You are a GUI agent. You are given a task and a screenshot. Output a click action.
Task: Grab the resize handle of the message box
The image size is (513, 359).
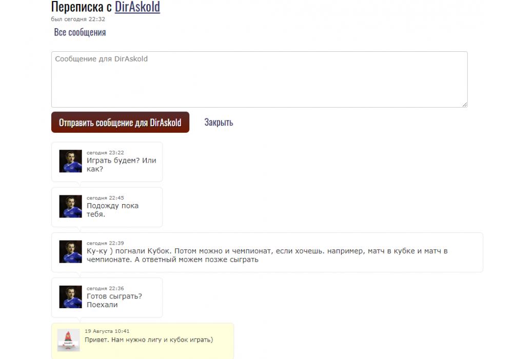tap(465, 104)
